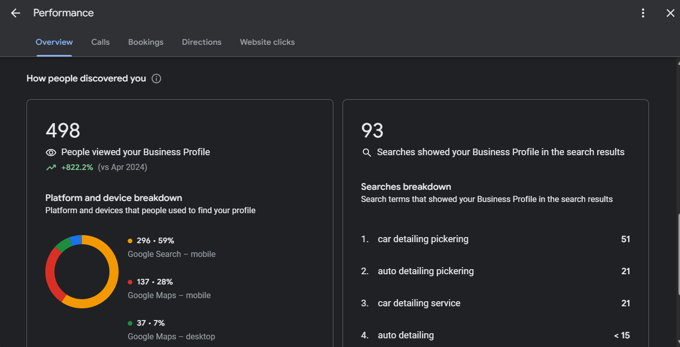
Task: Open the three-dot overflow menu
Action: pyautogui.click(x=643, y=13)
